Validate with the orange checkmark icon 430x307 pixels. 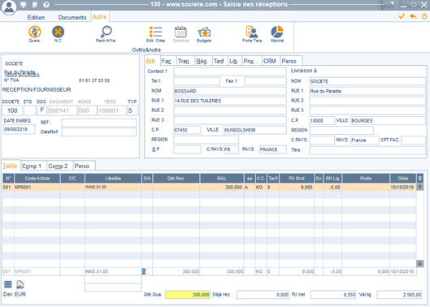402,16
